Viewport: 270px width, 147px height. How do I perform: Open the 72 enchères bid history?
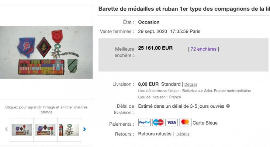point(203,49)
